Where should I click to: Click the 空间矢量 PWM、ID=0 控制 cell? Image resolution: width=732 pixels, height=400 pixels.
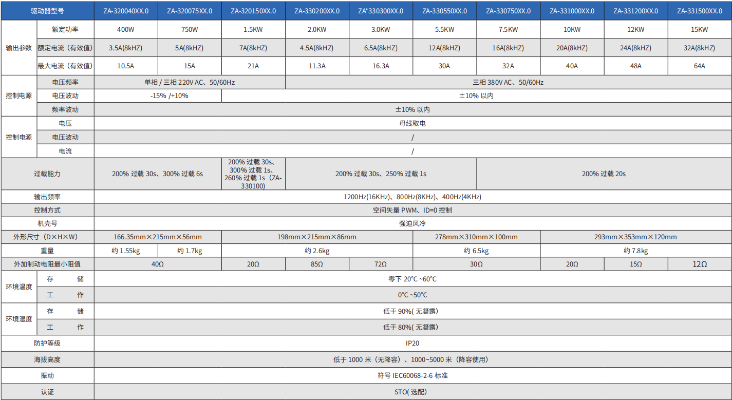tap(412, 210)
